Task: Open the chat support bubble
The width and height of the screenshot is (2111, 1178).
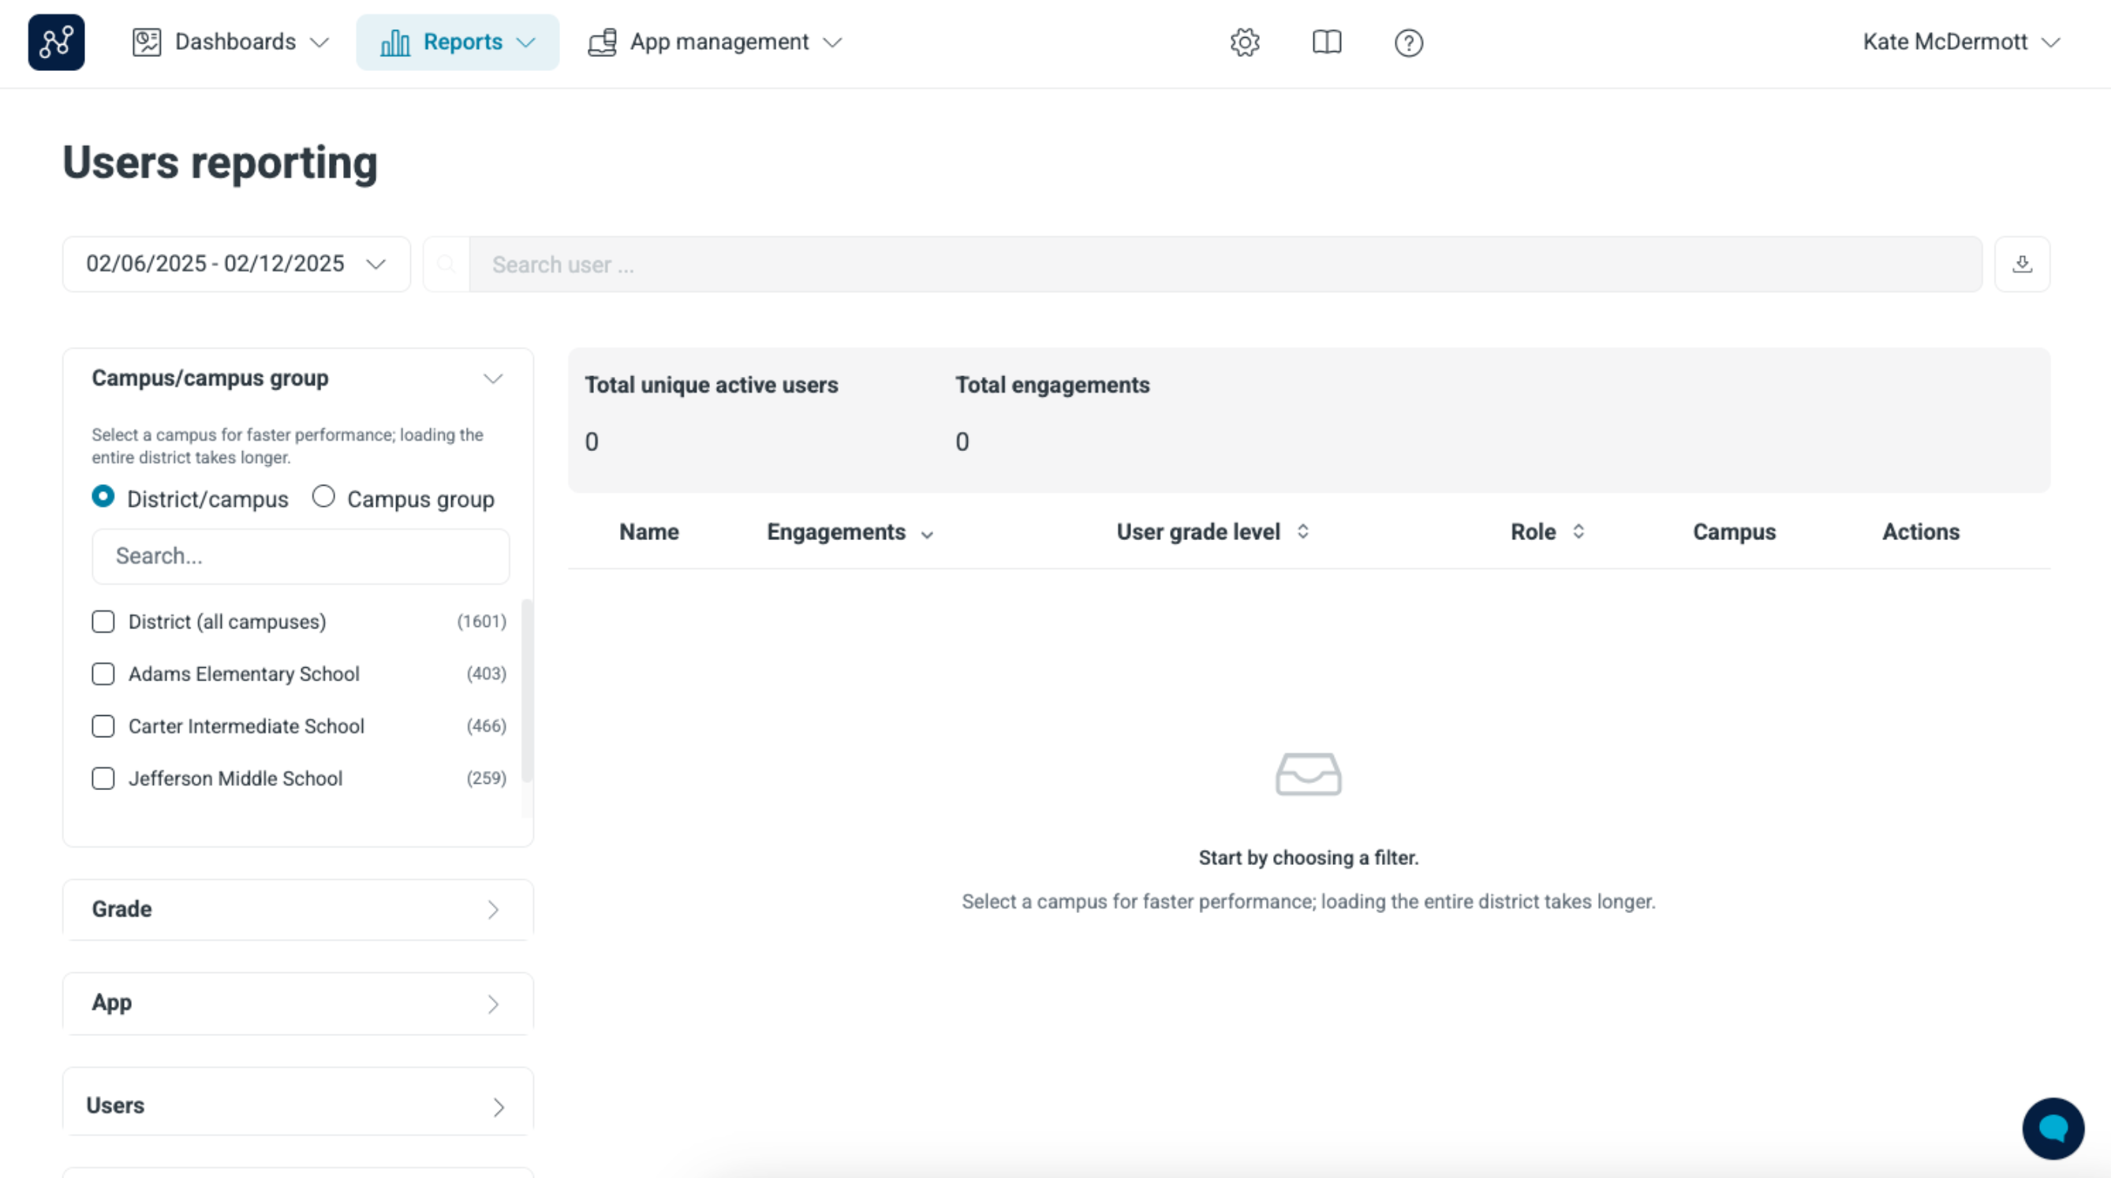Action: 2052,1128
